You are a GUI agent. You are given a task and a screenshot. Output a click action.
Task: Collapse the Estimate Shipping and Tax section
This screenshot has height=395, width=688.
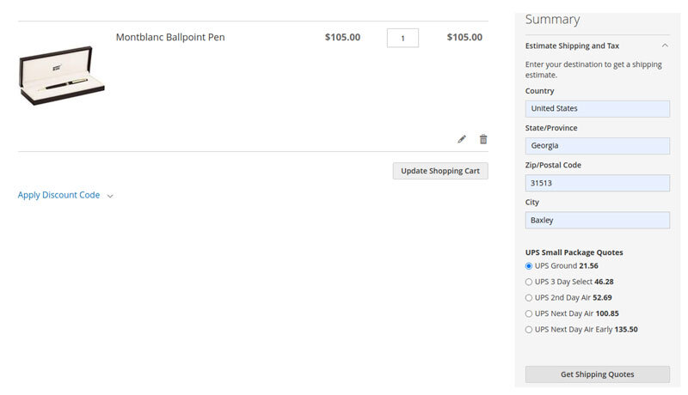tap(665, 46)
